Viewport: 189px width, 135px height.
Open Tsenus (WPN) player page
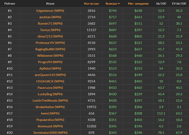[50, 30]
